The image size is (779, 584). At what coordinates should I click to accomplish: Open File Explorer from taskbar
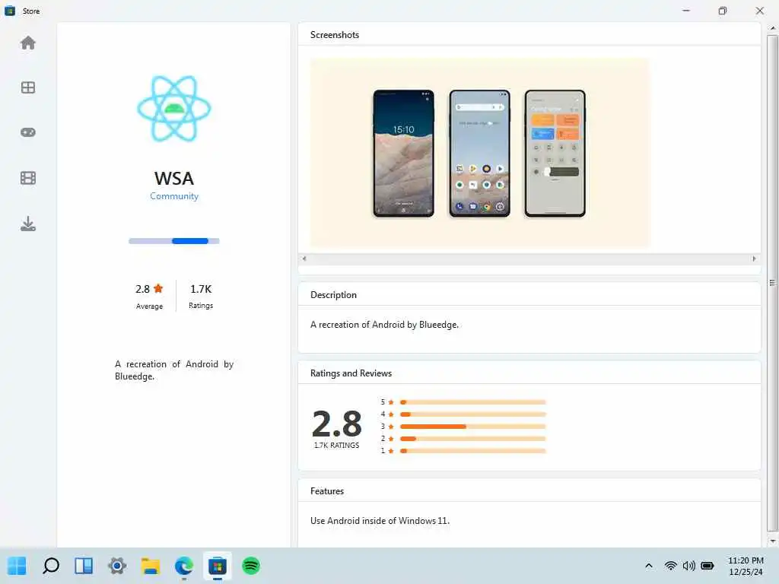coord(151,566)
